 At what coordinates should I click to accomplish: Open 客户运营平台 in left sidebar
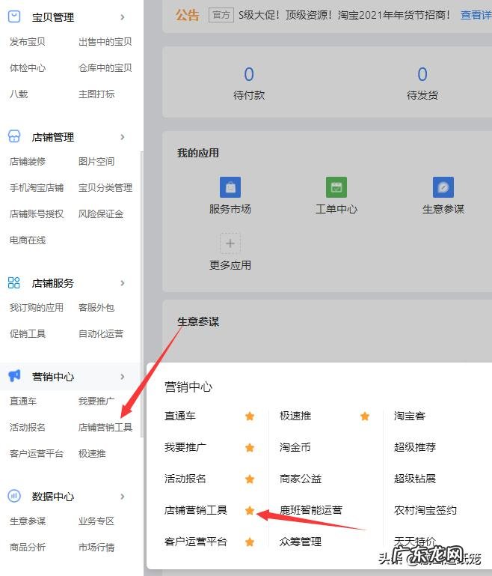click(37, 454)
